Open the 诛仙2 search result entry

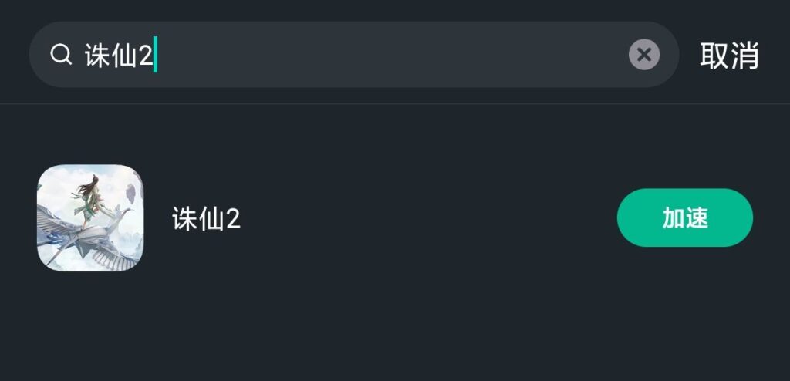tap(309, 218)
